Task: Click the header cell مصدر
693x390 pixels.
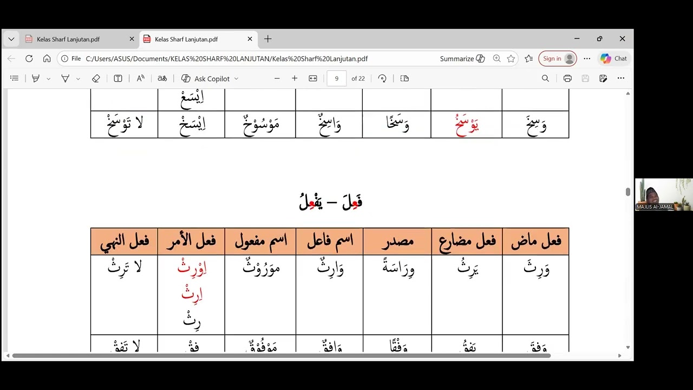Action: [397, 242]
